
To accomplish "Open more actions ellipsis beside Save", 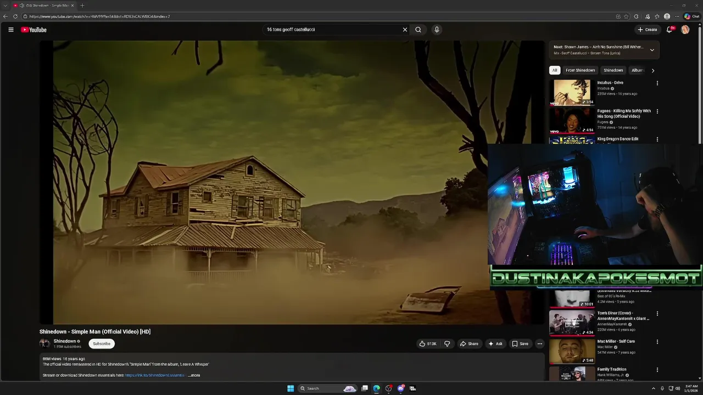I will point(539,343).
